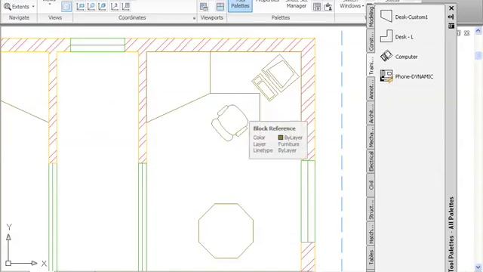Viewport: 483px width, 272px height.
Task: Switch to the Modeling palette tab
Action: 371,17
